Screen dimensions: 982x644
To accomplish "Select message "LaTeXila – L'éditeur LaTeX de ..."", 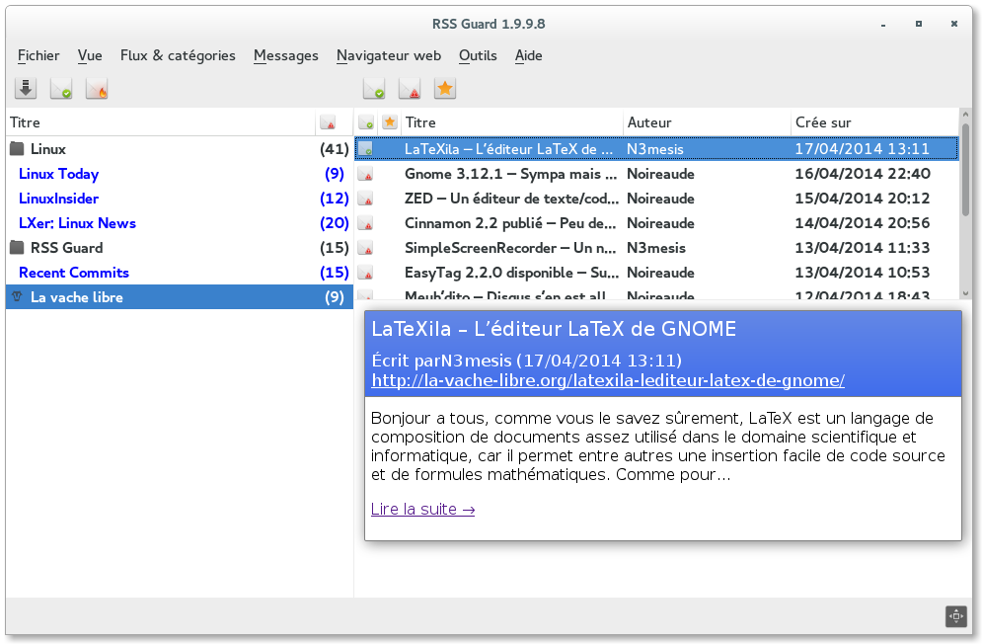I will 656,149.
